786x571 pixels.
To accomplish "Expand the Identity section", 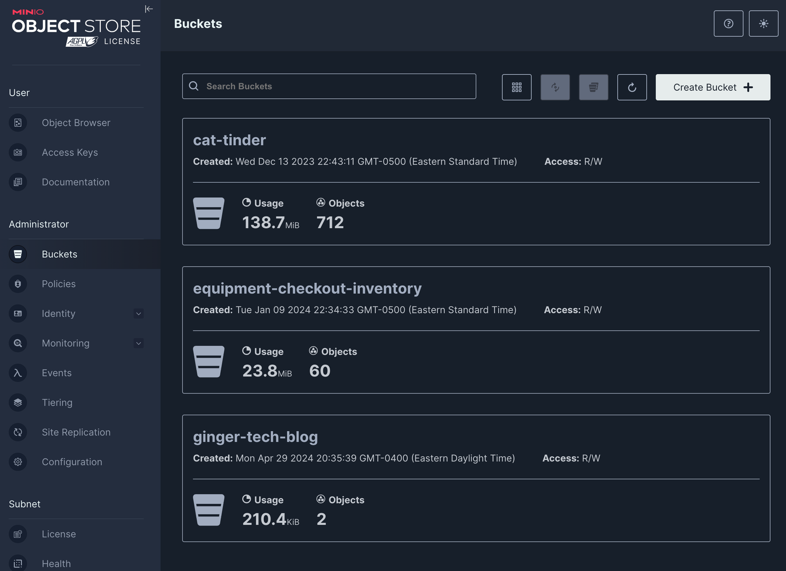I will [x=139, y=314].
